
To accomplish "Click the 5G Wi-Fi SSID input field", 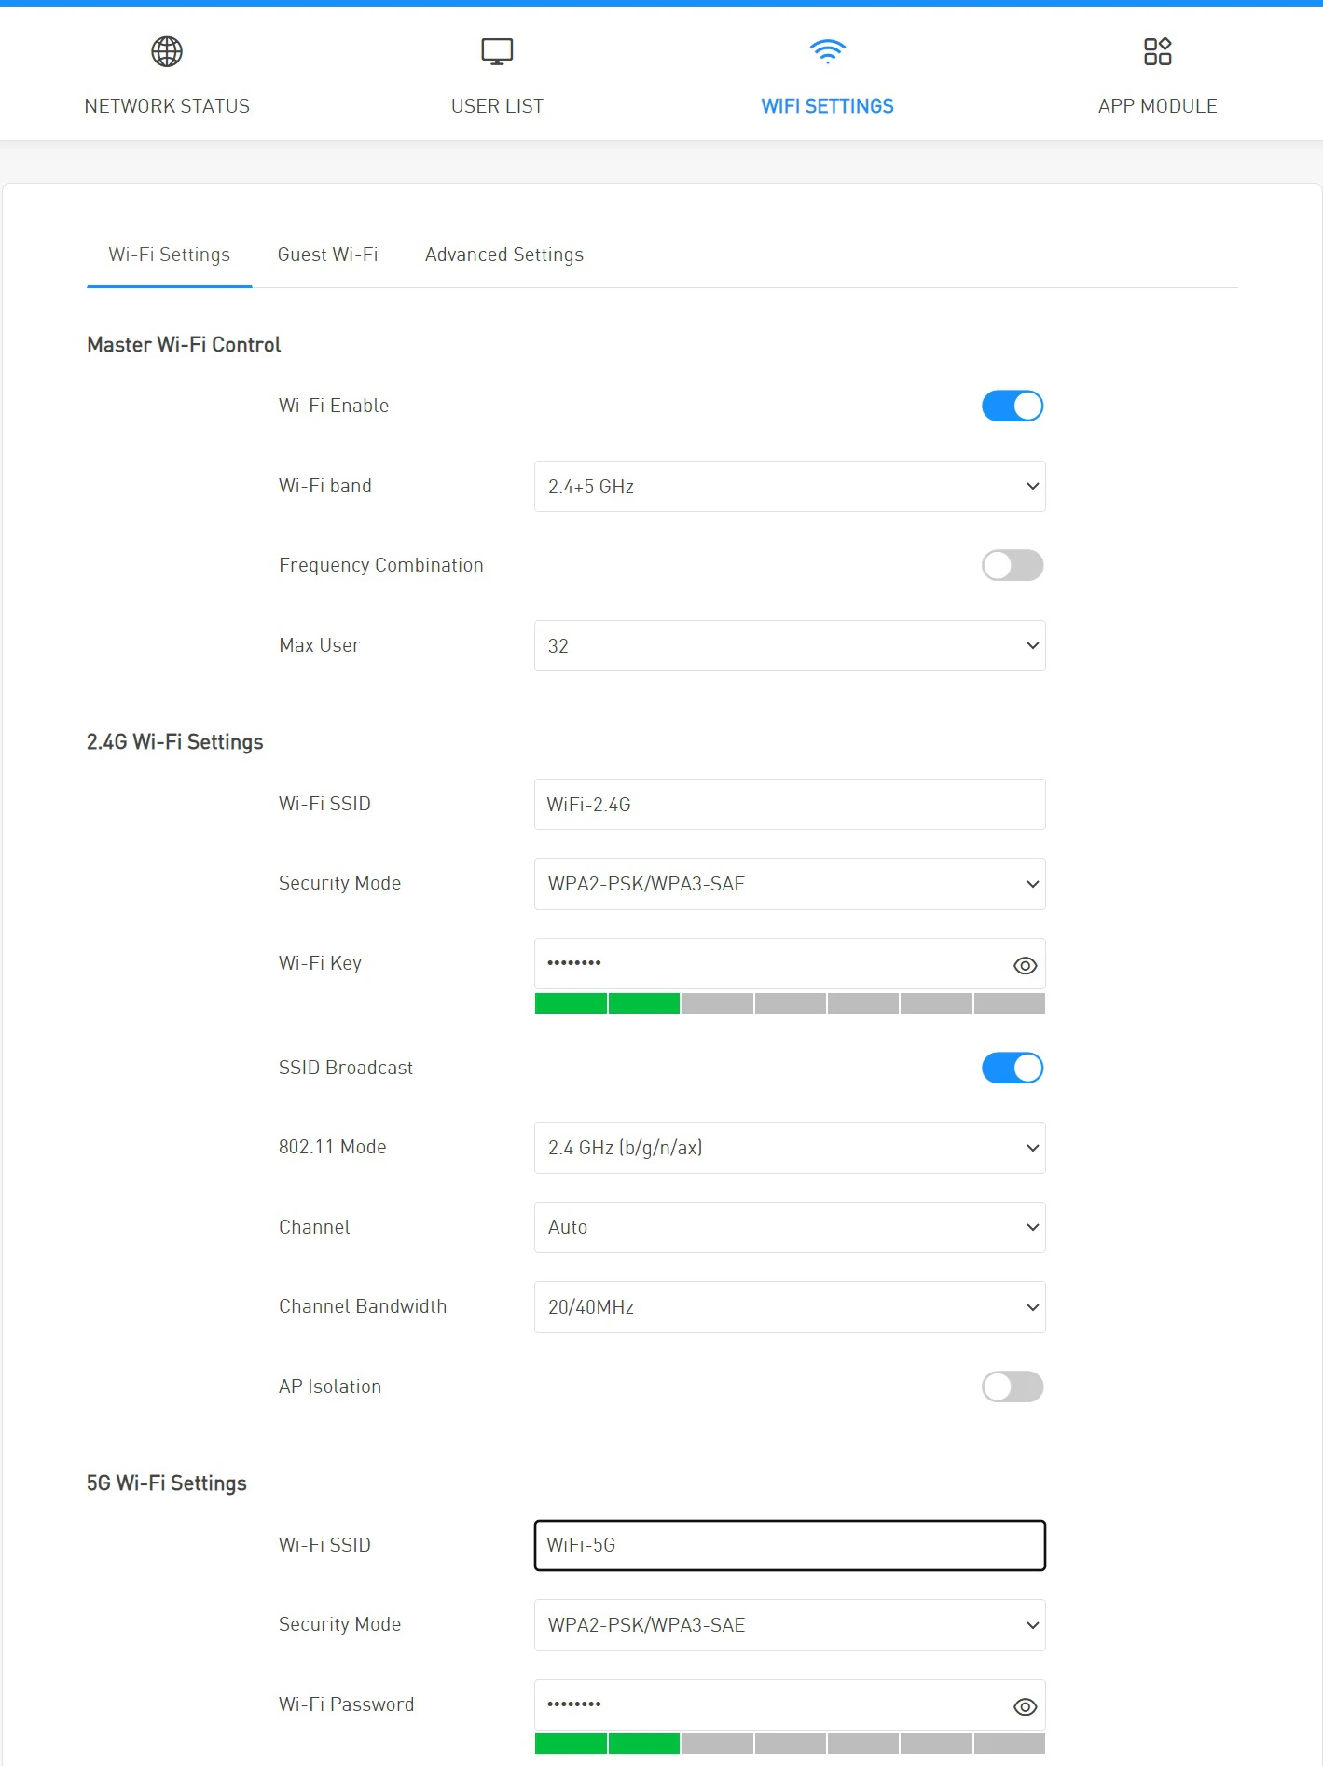I will pos(790,1546).
